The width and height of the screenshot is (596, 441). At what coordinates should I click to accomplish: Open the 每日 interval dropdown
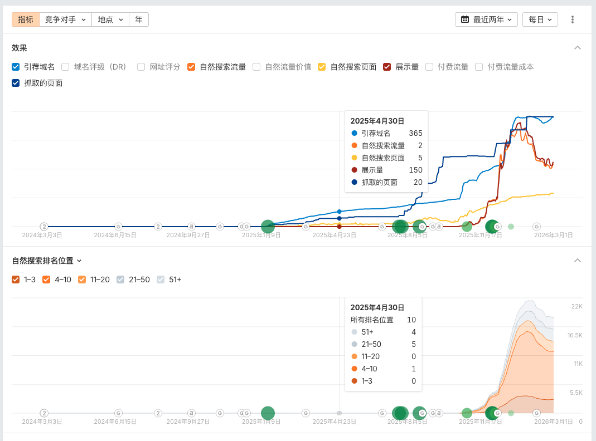[x=540, y=19]
